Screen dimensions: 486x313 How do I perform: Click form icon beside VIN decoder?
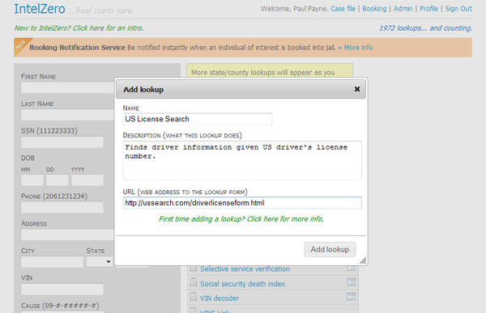click(352, 297)
